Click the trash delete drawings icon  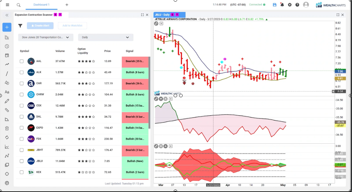7,128
